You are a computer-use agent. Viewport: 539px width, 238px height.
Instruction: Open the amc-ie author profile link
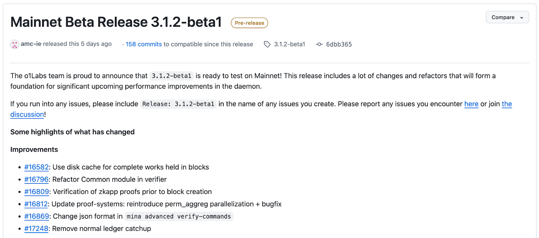click(31, 44)
